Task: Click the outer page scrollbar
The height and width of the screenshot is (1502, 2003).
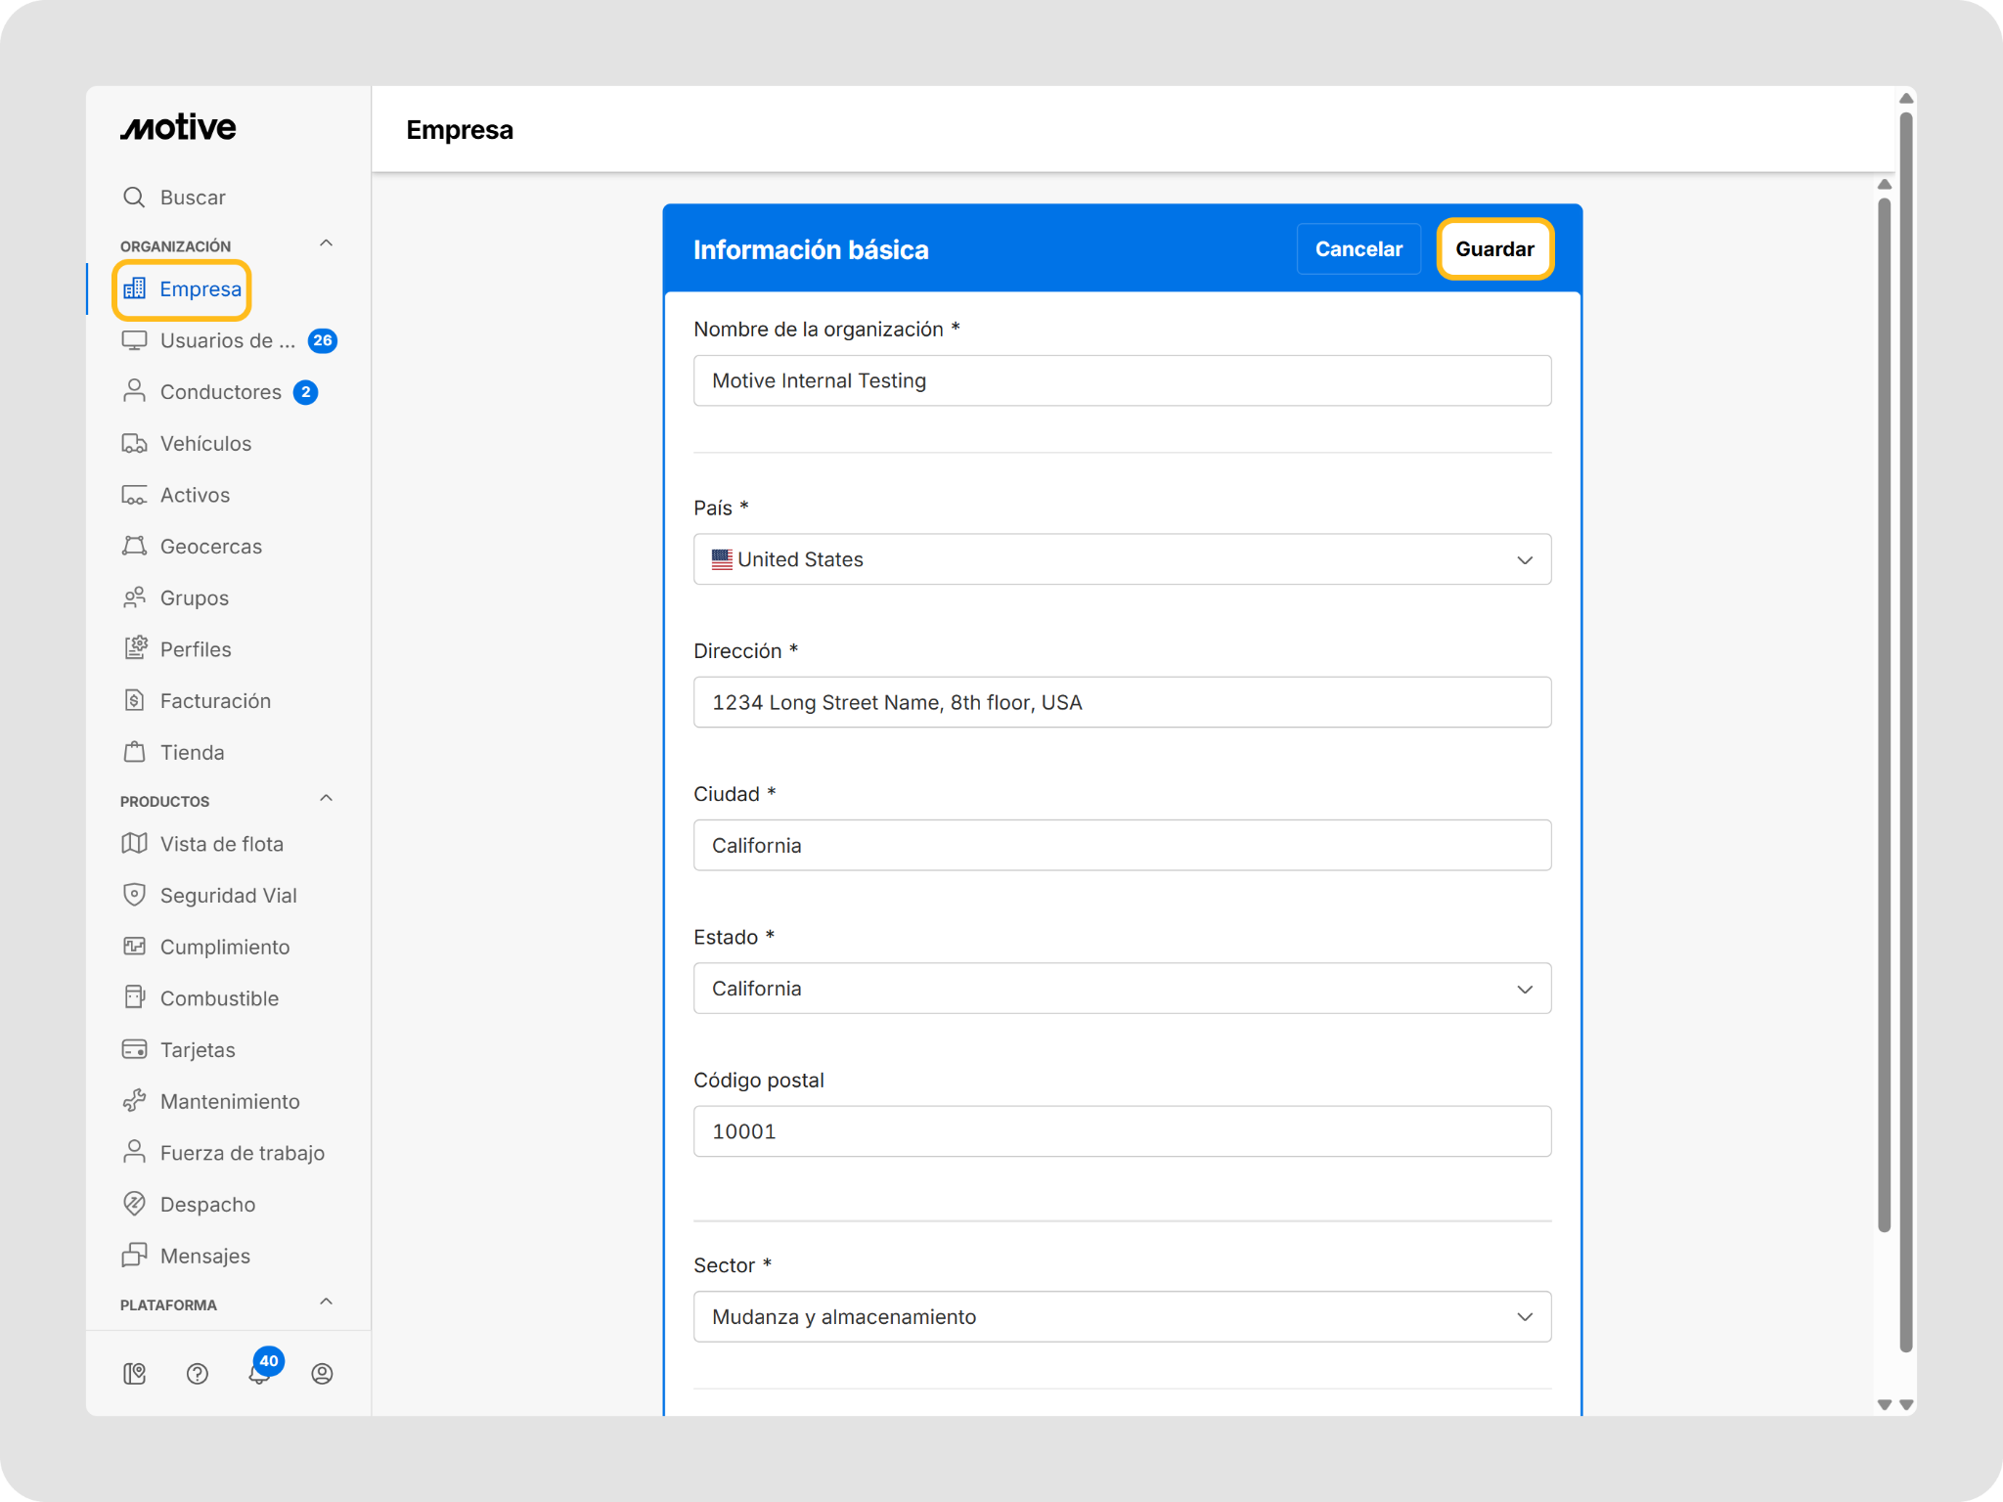Action: click(x=1905, y=731)
